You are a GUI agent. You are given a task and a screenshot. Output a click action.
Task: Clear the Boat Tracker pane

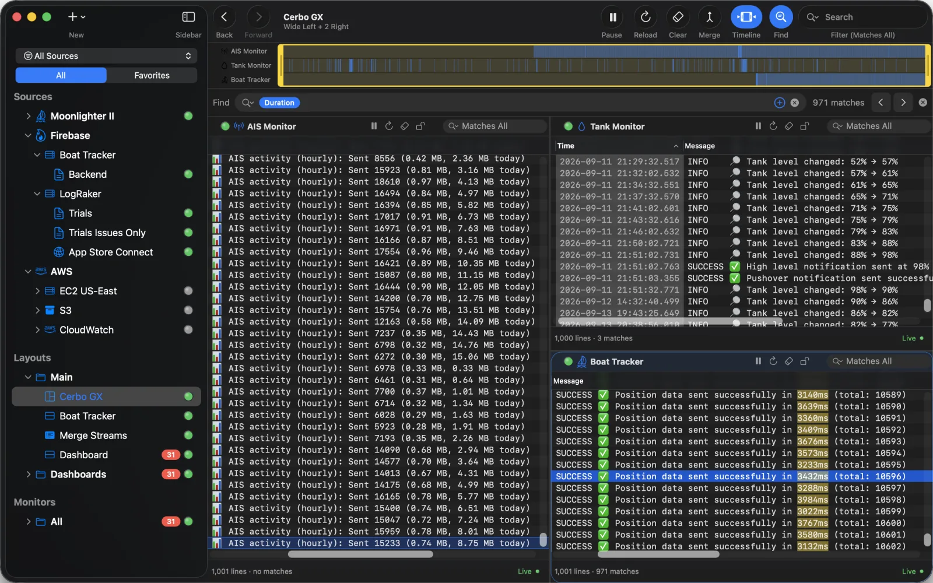click(x=789, y=361)
